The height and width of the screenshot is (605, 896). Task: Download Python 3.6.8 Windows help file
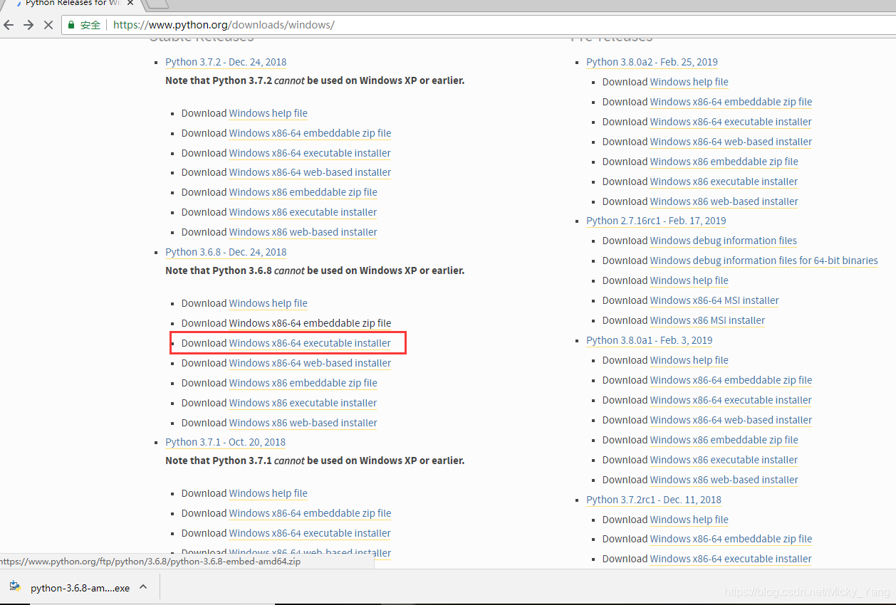[x=268, y=303]
